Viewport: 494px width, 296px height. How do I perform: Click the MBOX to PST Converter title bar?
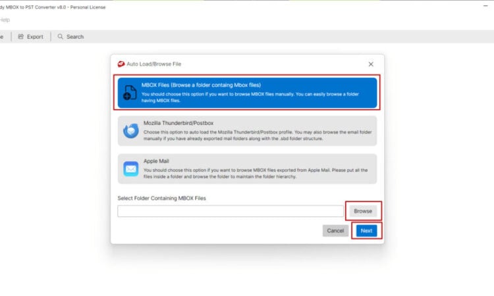[x=53, y=7]
